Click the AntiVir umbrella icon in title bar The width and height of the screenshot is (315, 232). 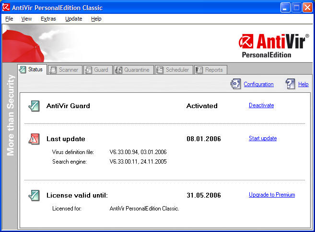coord(6,7)
